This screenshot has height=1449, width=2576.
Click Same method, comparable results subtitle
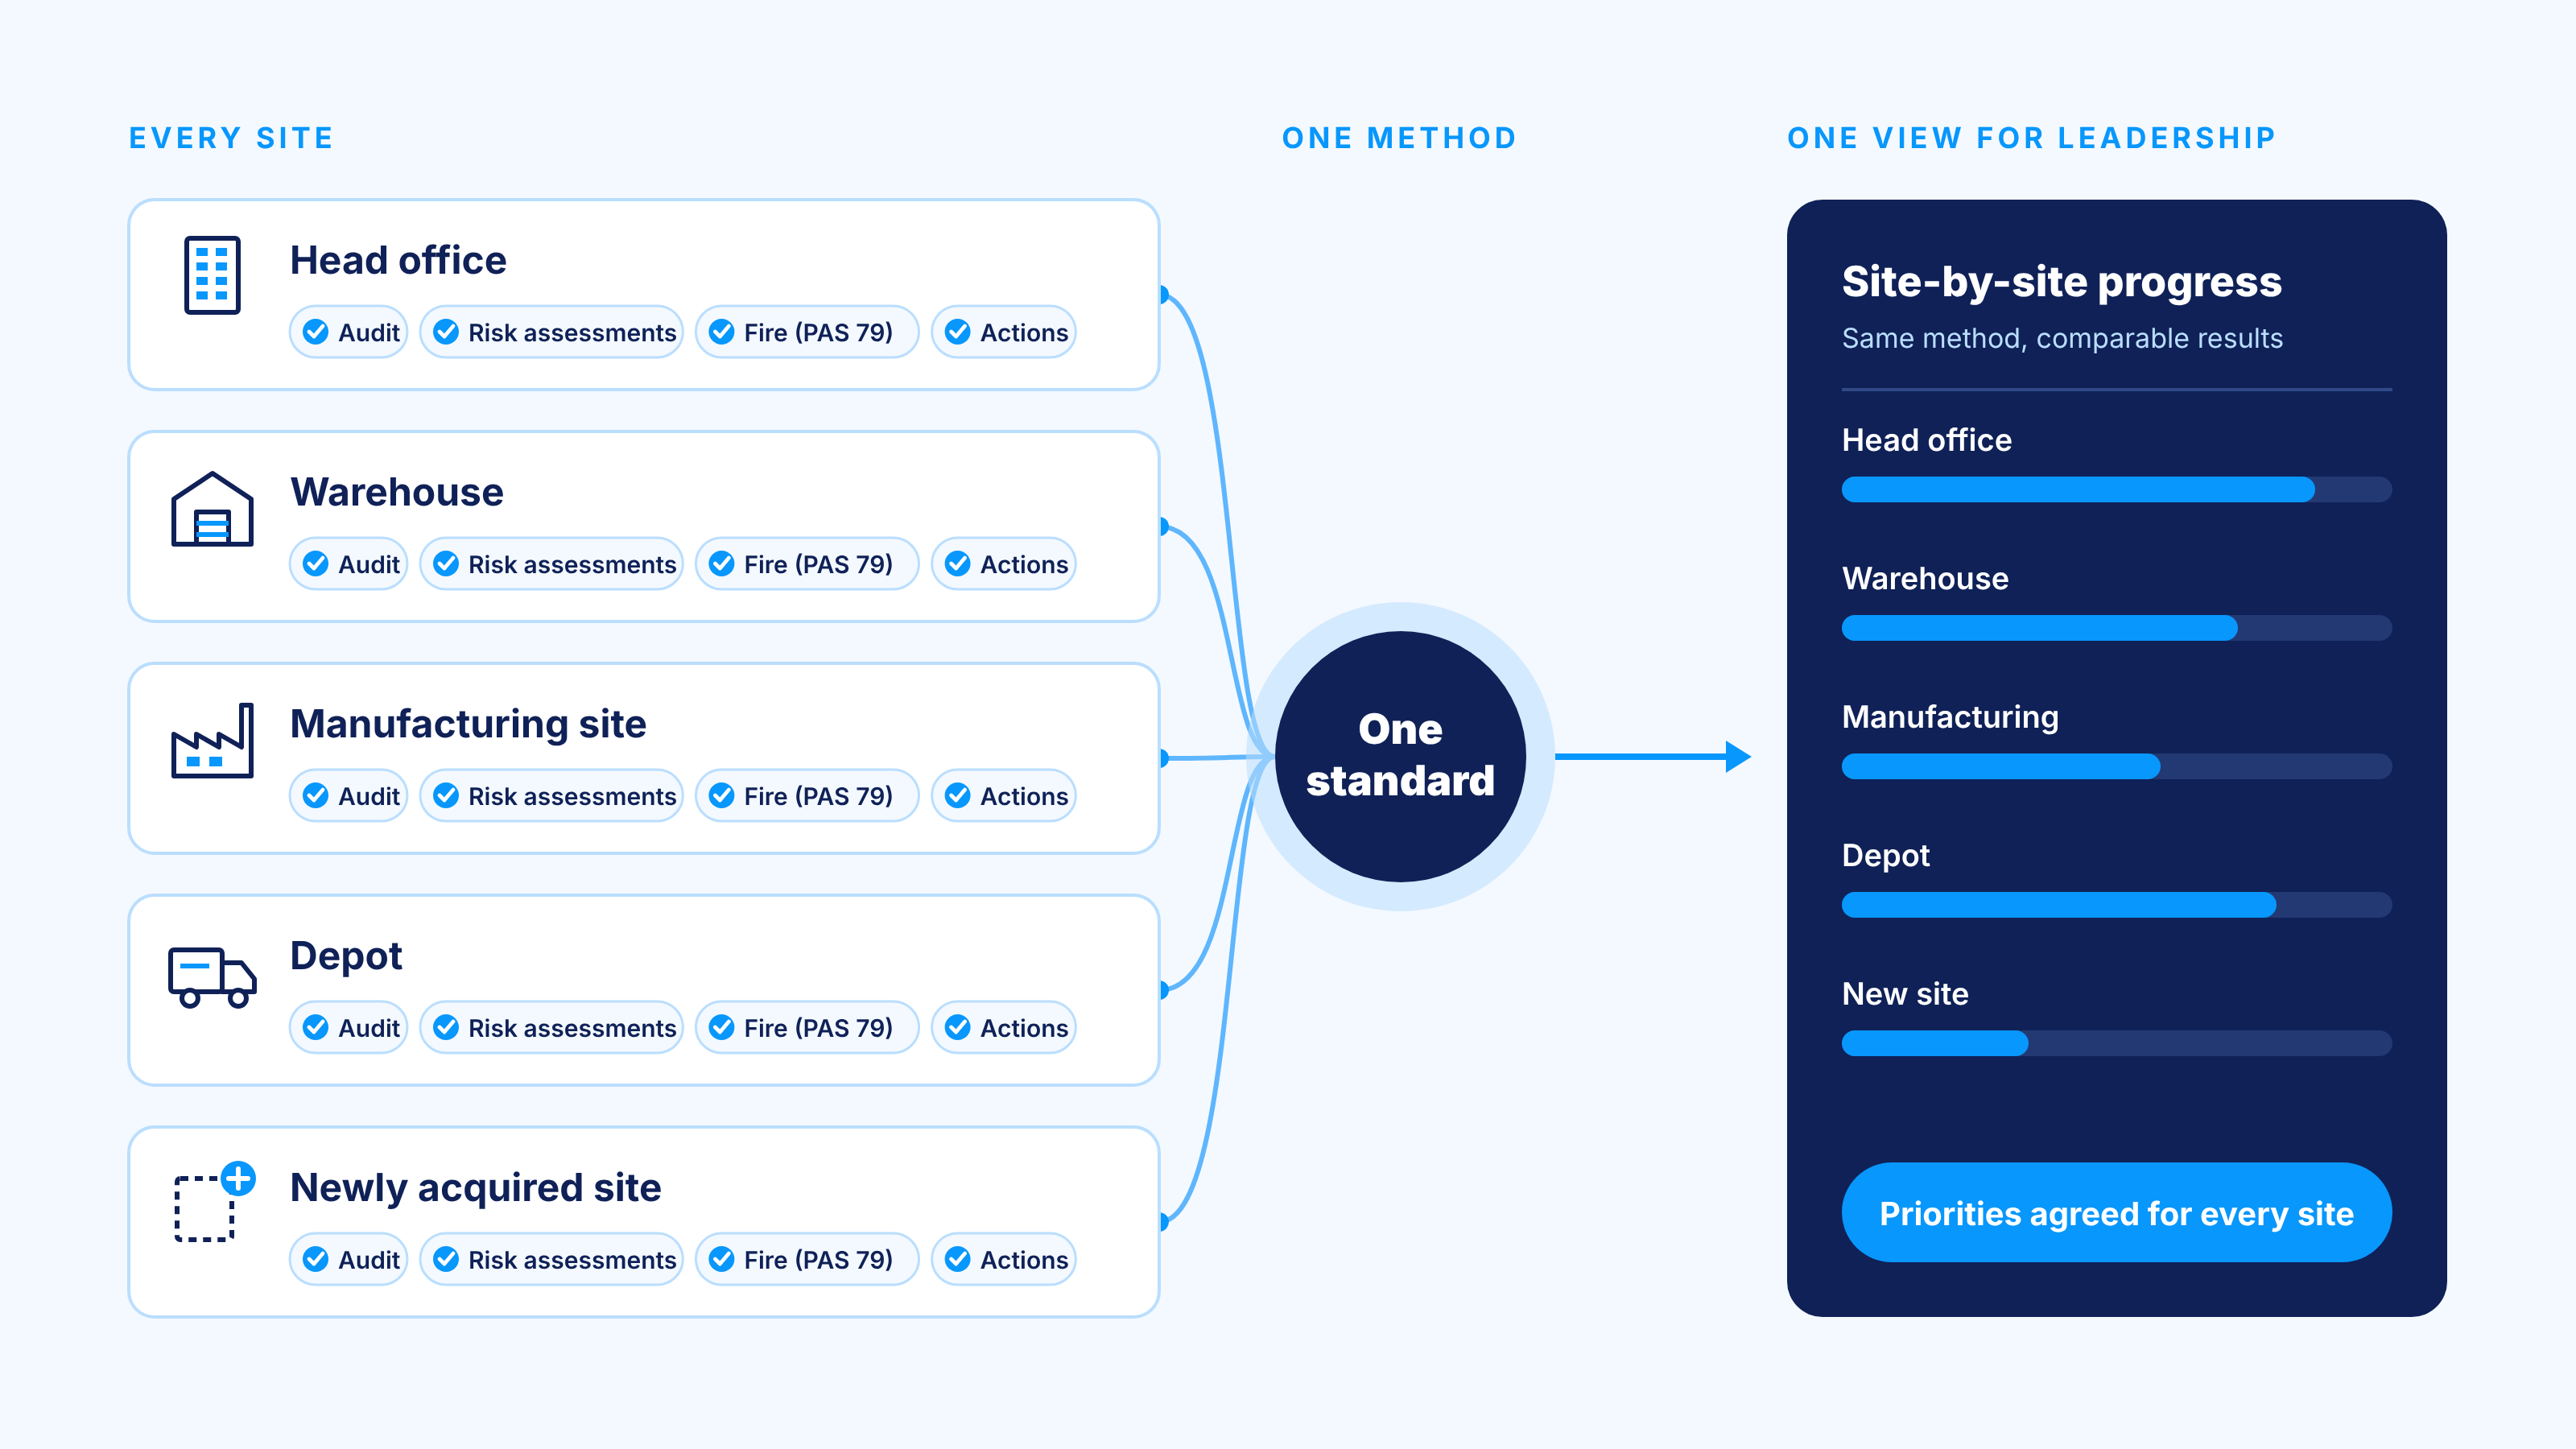click(x=2062, y=339)
